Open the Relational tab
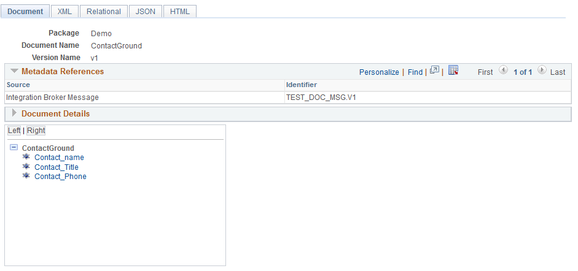The image size is (578, 271). tap(104, 12)
